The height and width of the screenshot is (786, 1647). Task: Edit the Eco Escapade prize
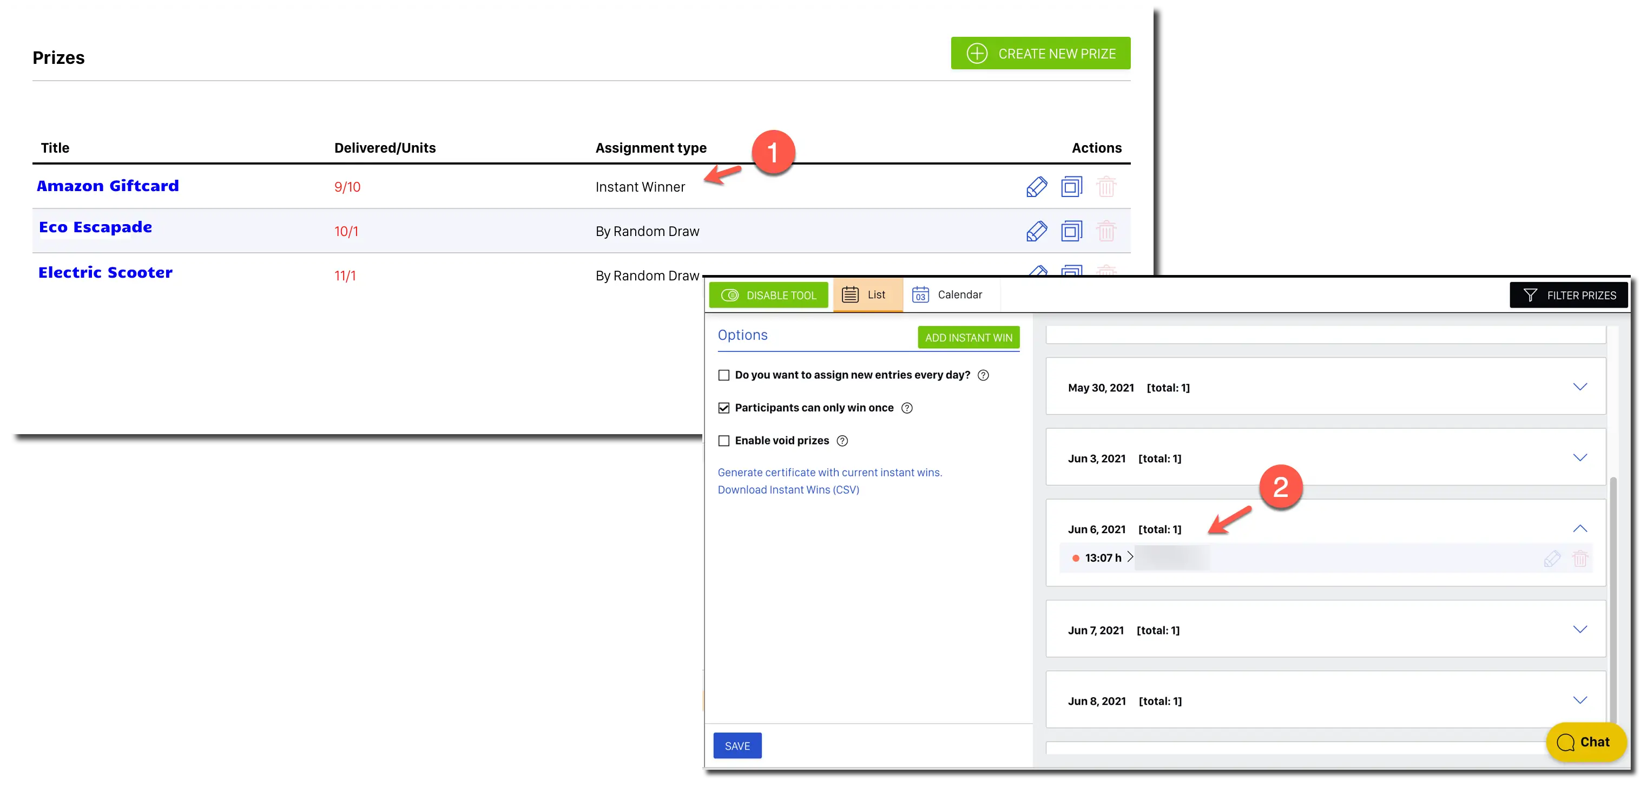point(1036,231)
